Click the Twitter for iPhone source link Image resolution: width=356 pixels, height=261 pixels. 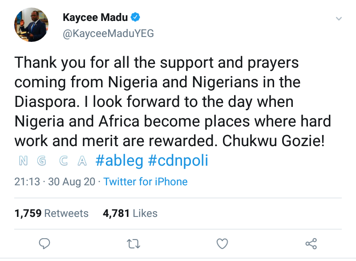tap(146, 182)
